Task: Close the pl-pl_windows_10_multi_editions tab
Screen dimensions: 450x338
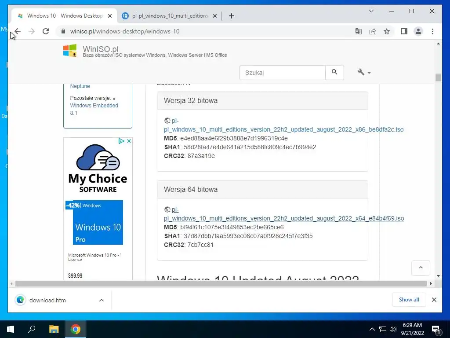Action: 214,16
